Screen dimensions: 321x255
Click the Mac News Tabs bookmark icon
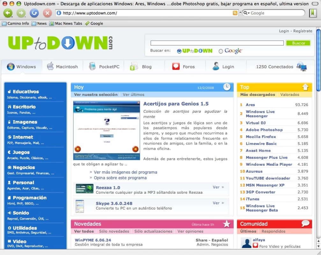click(52, 24)
